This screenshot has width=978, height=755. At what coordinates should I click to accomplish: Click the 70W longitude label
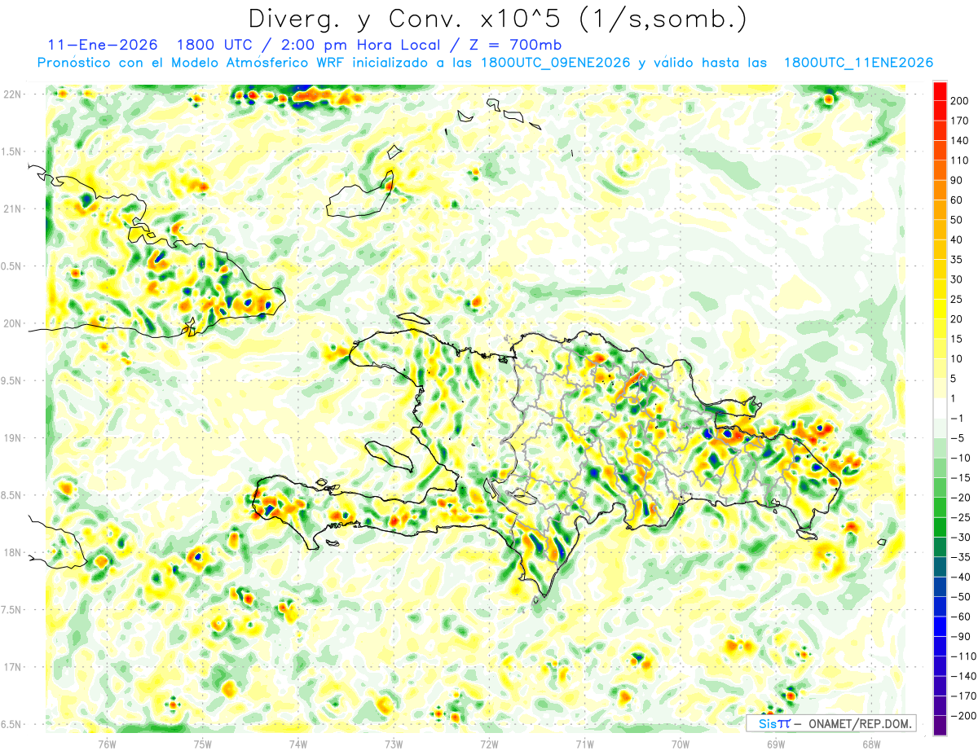(681, 744)
